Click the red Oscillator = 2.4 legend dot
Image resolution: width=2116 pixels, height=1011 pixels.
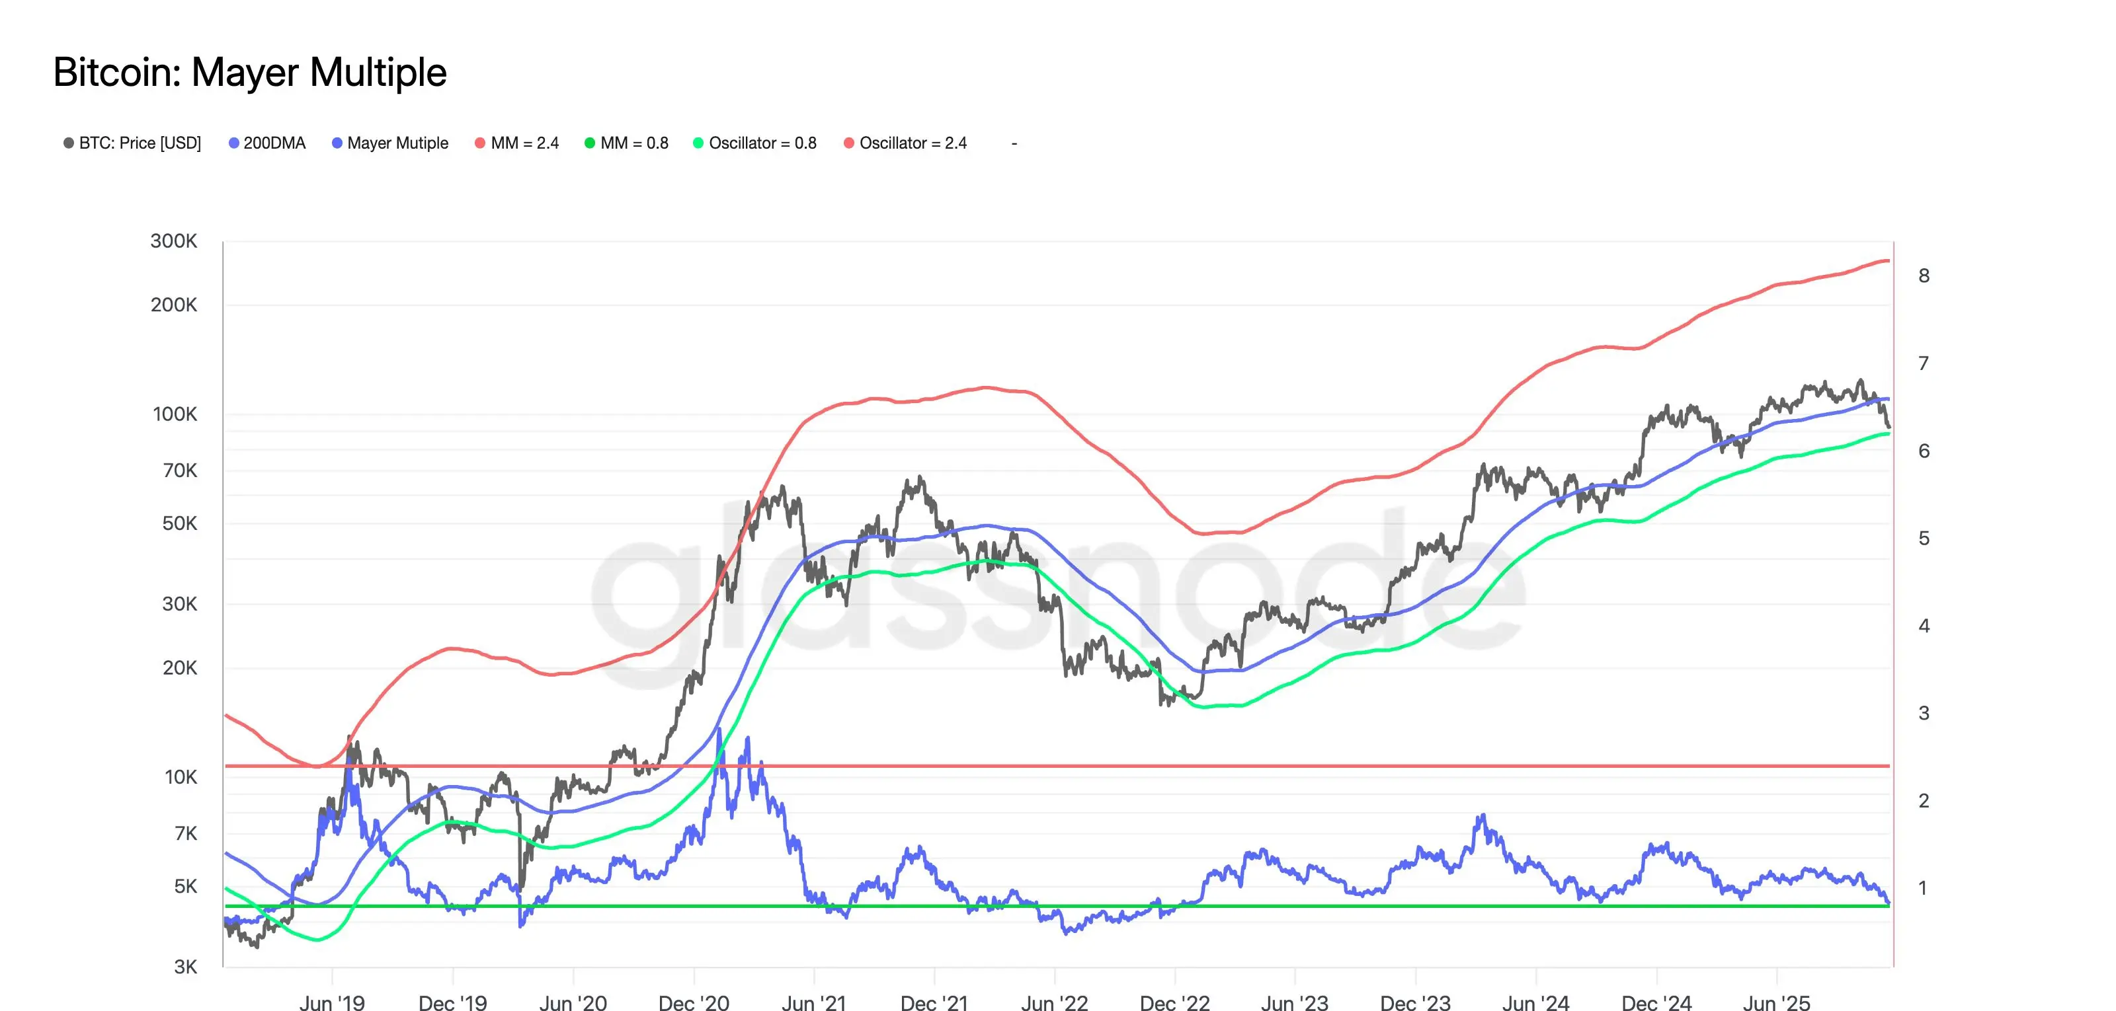click(x=848, y=143)
